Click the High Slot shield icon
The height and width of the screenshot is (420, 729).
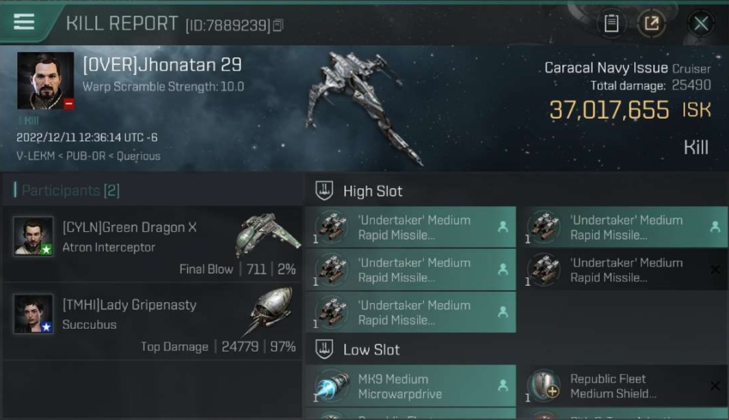click(324, 191)
